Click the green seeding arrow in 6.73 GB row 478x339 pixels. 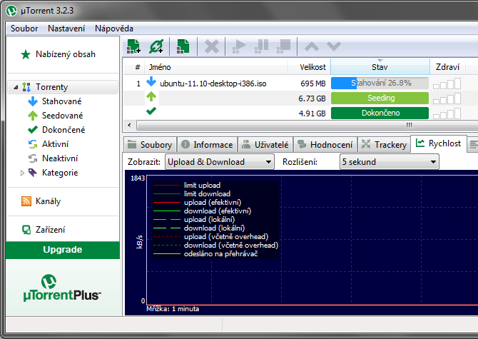[x=151, y=96]
